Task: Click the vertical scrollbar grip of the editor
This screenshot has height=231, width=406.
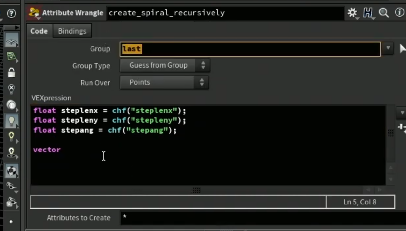Action: [390, 133]
